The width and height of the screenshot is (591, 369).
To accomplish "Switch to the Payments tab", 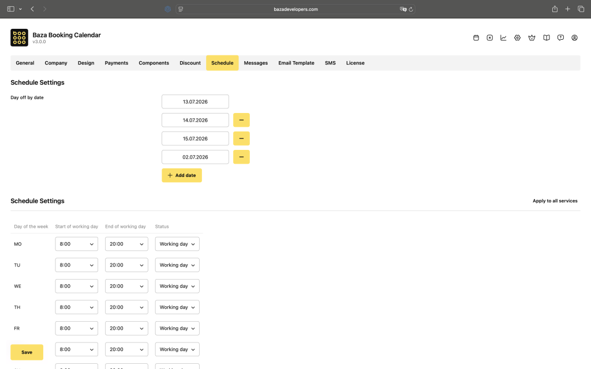I will tap(117, 63).
